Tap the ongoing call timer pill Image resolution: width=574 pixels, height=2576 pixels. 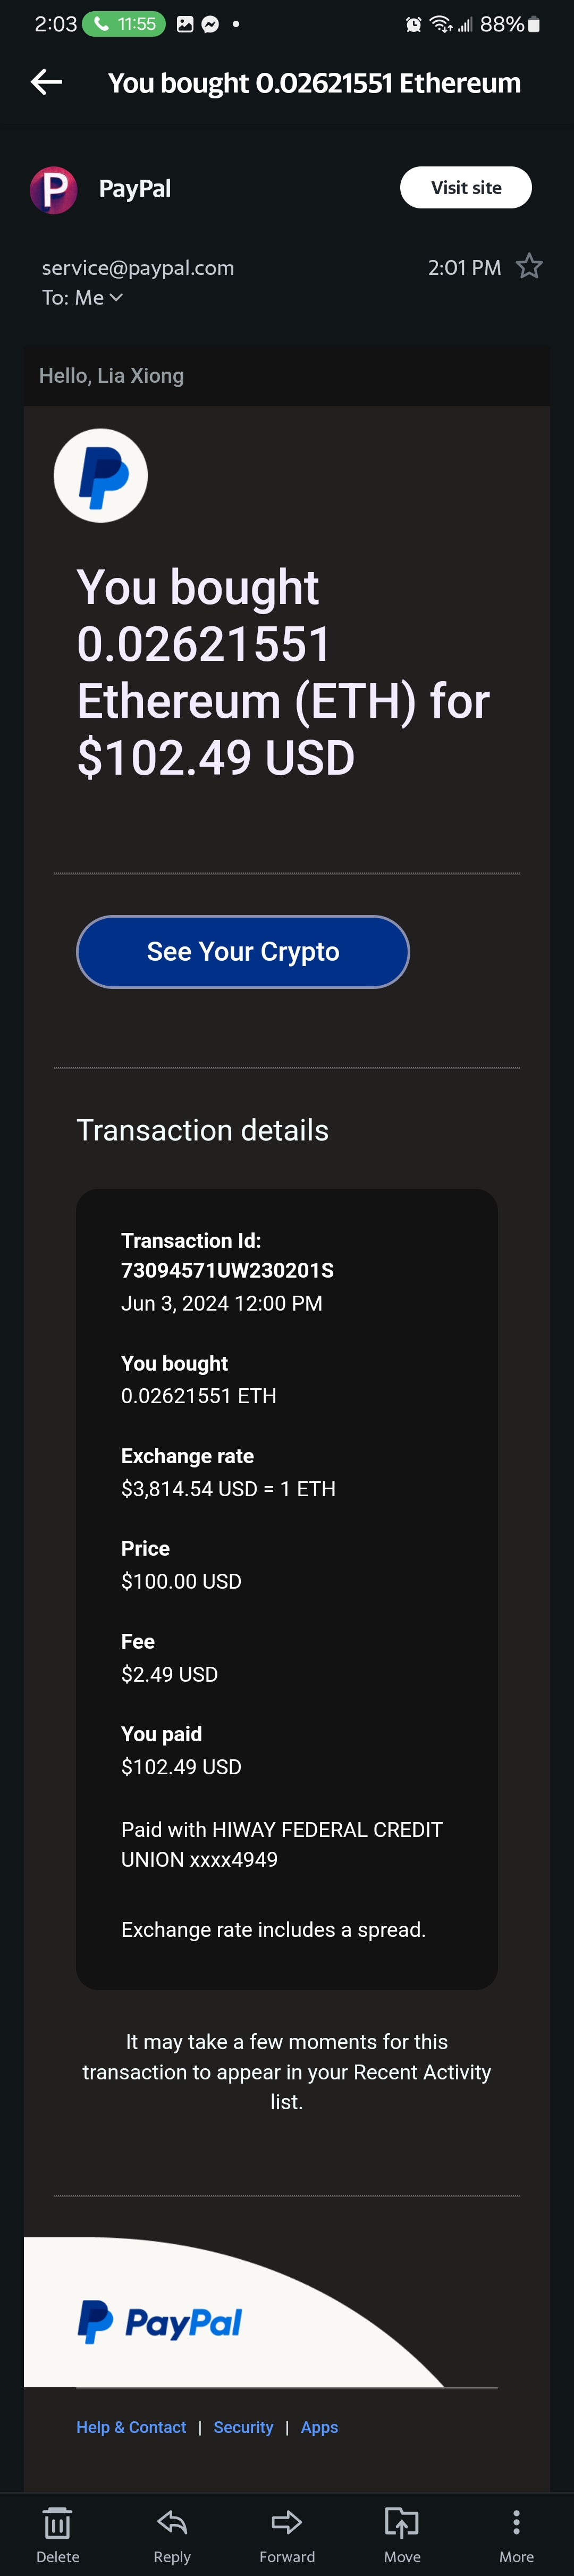tap(123, 24)
